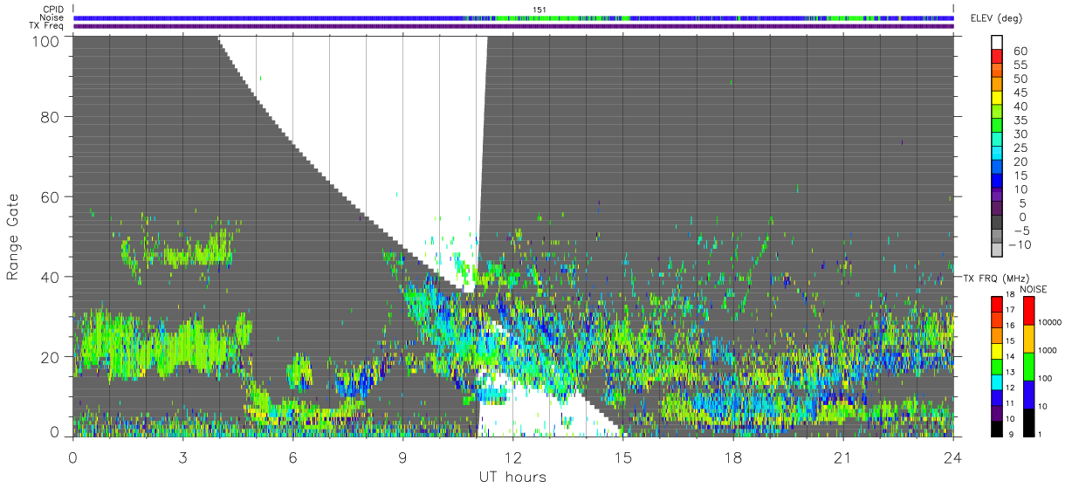Click the ELEV colorbar label 35

point(1020,120)
